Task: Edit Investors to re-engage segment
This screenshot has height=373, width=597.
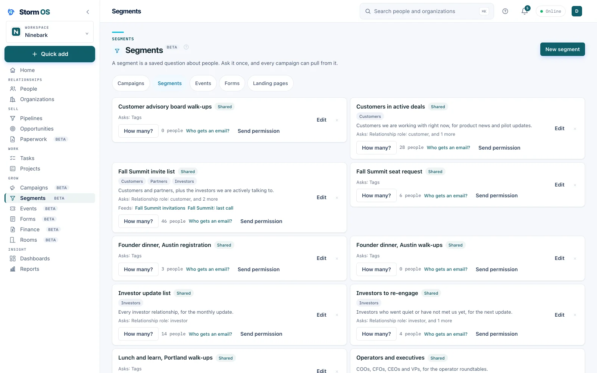Action: [x=560, y=315]
